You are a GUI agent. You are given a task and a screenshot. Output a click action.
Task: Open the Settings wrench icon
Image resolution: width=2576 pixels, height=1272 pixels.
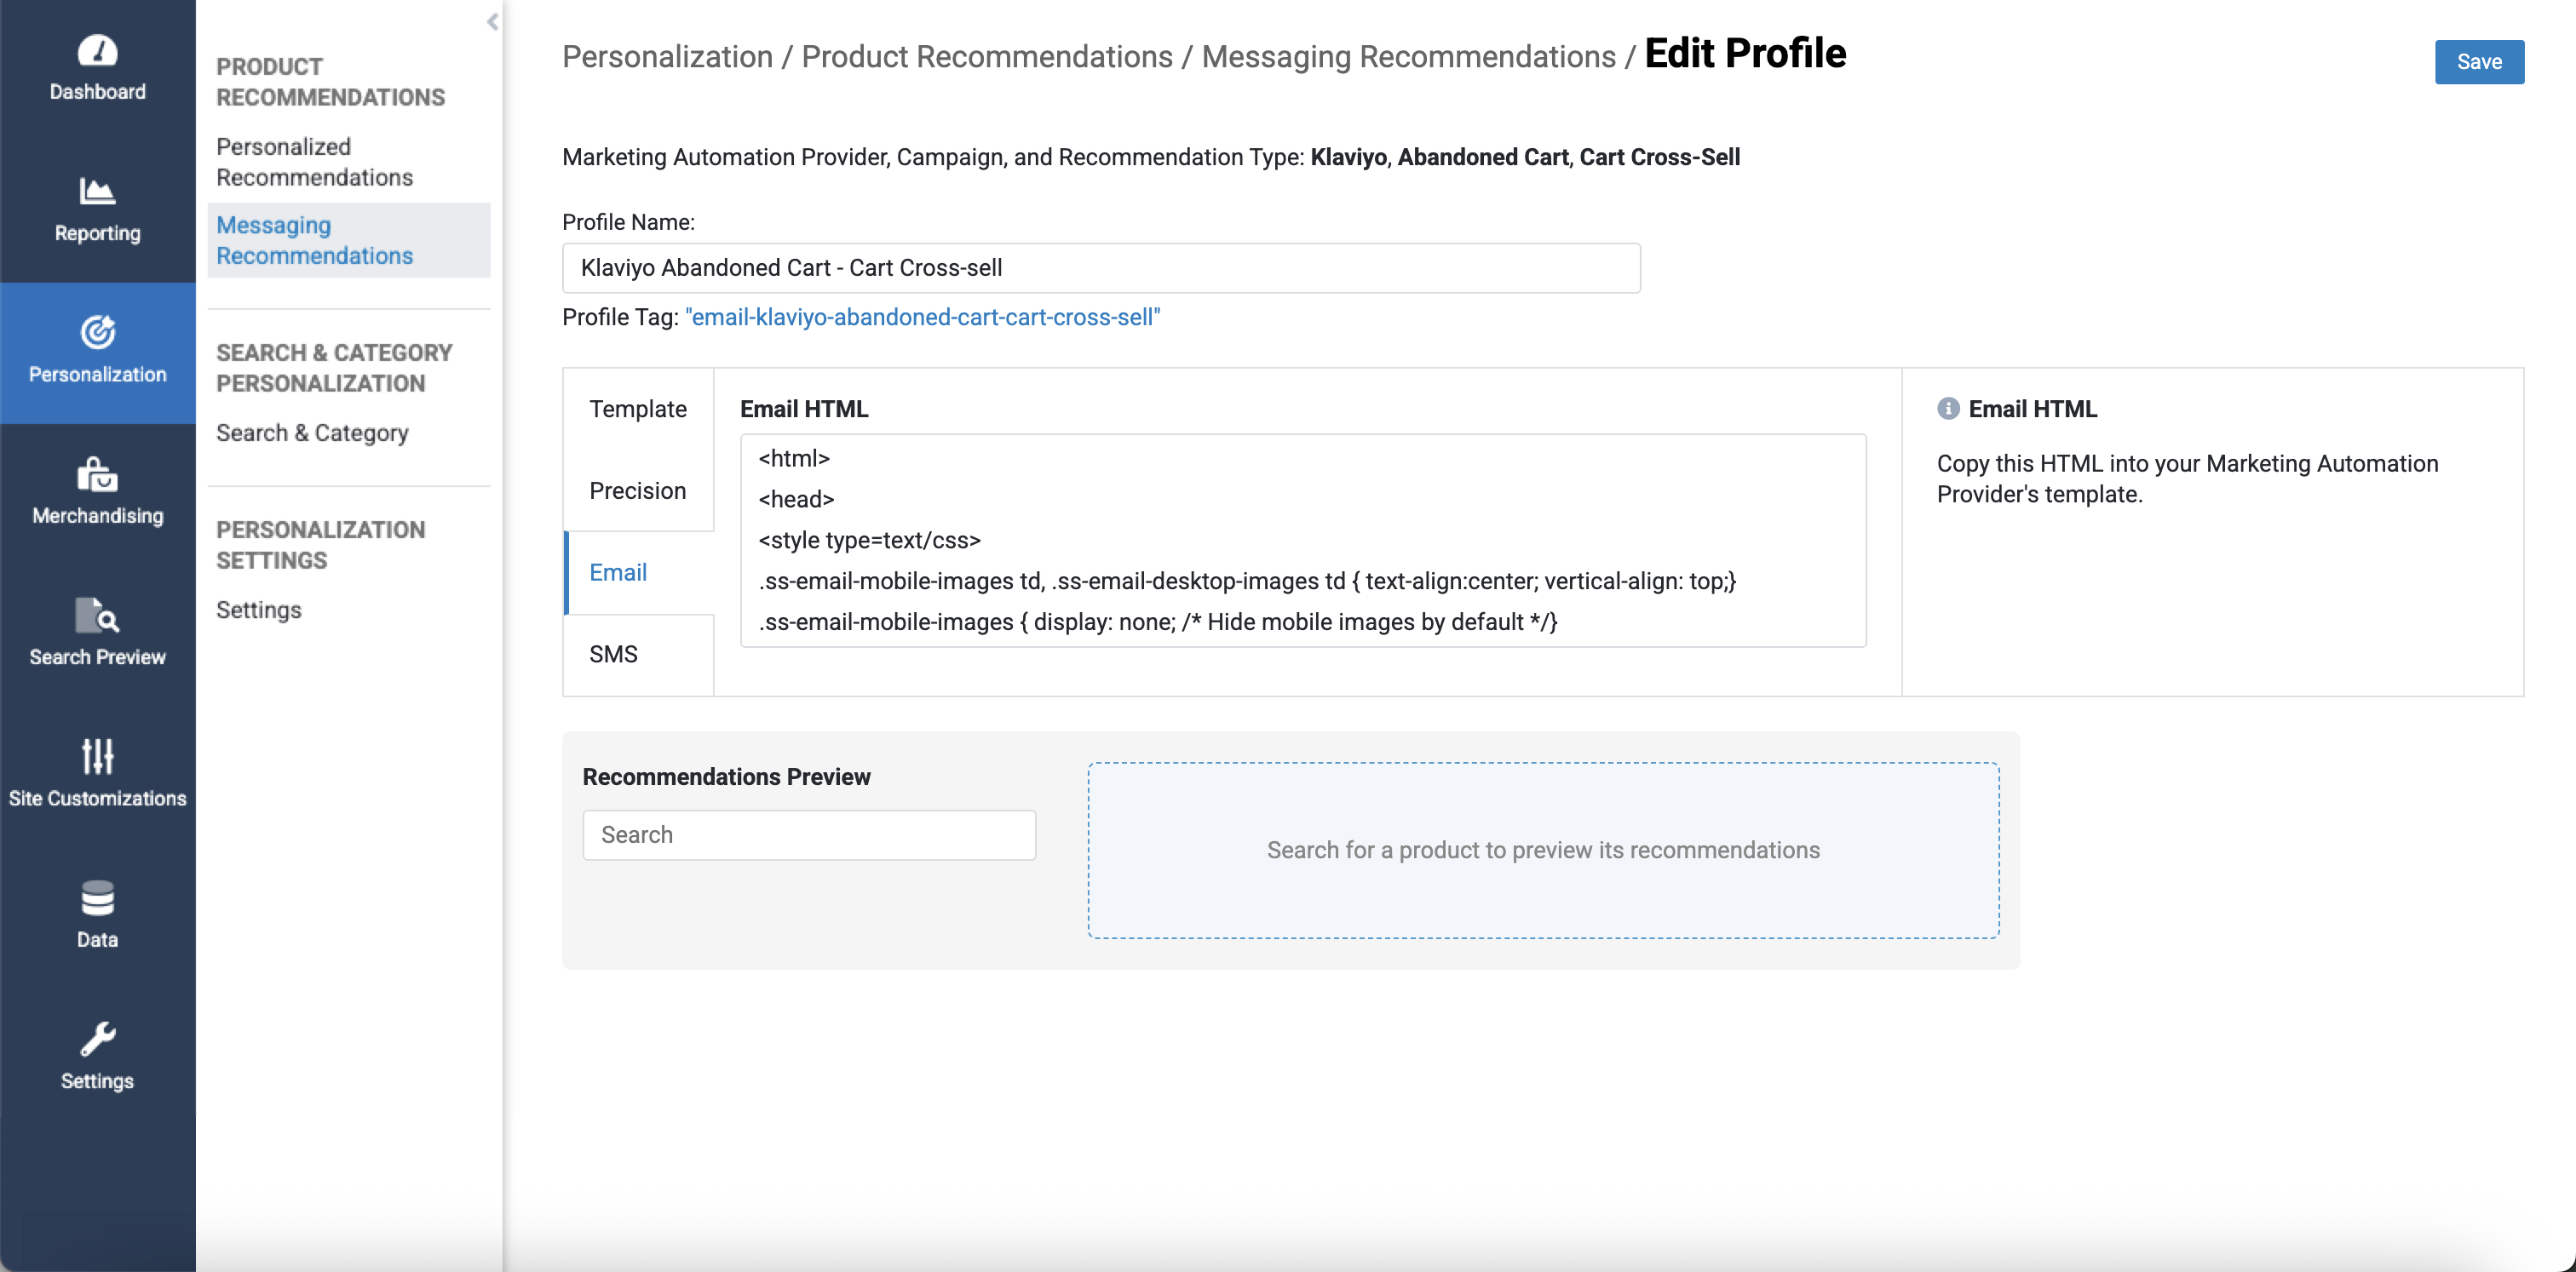[97, 1040]
